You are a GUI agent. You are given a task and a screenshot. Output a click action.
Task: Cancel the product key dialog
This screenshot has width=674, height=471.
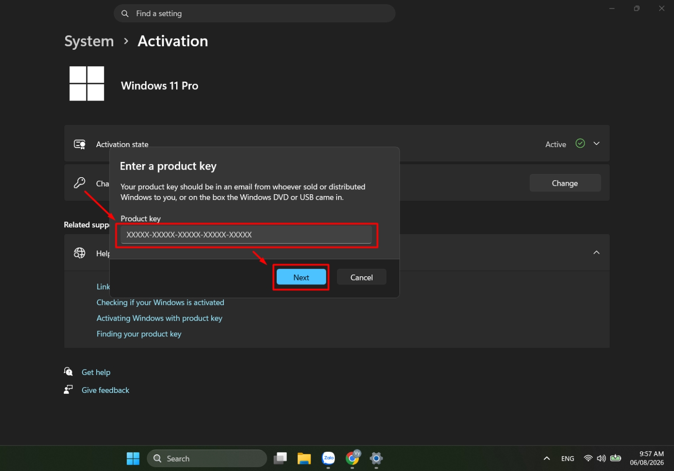pyautogui.click(x=361, y=277)
